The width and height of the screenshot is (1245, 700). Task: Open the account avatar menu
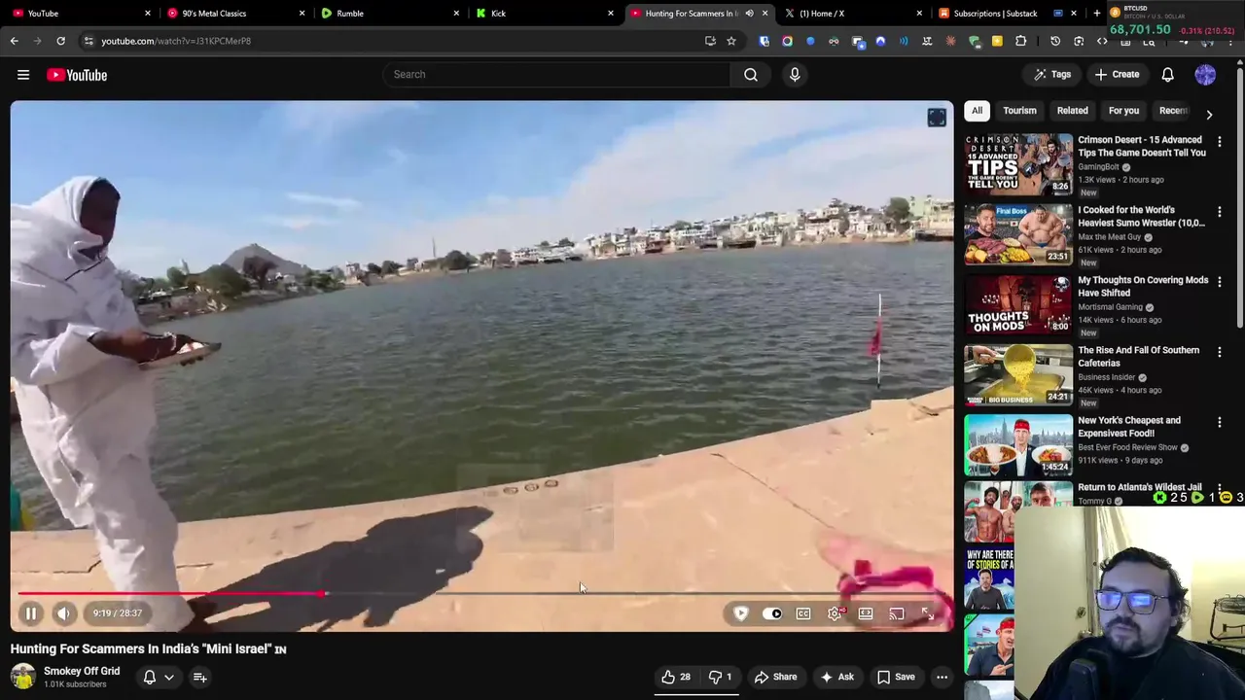click(x=1205, y=75)
